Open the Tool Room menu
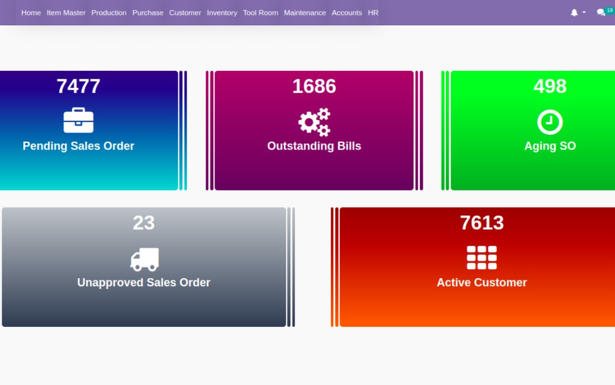This screenshot has height=385, width=615. coord(260,13)
